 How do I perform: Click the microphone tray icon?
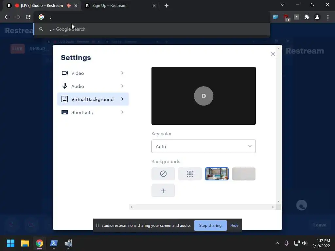[287, 243]
